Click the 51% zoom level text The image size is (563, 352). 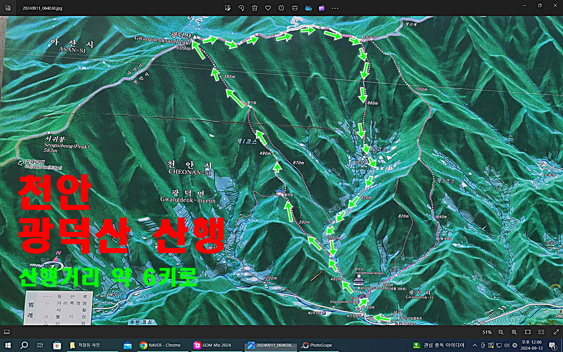click(487, 332)
